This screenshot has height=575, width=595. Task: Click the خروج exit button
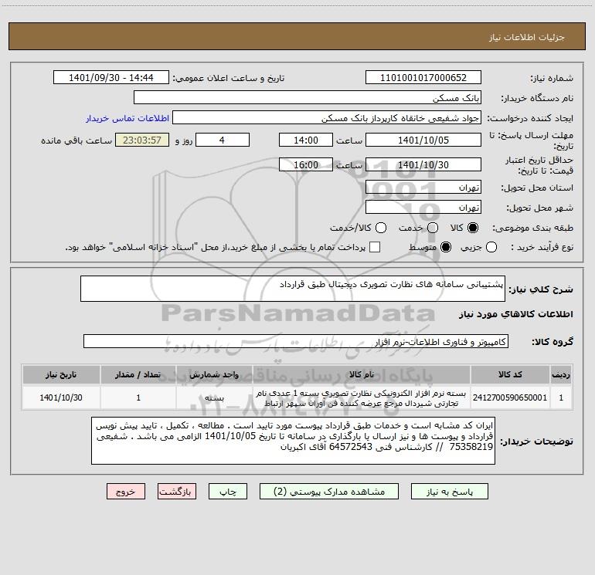click(x=126, y=492)
